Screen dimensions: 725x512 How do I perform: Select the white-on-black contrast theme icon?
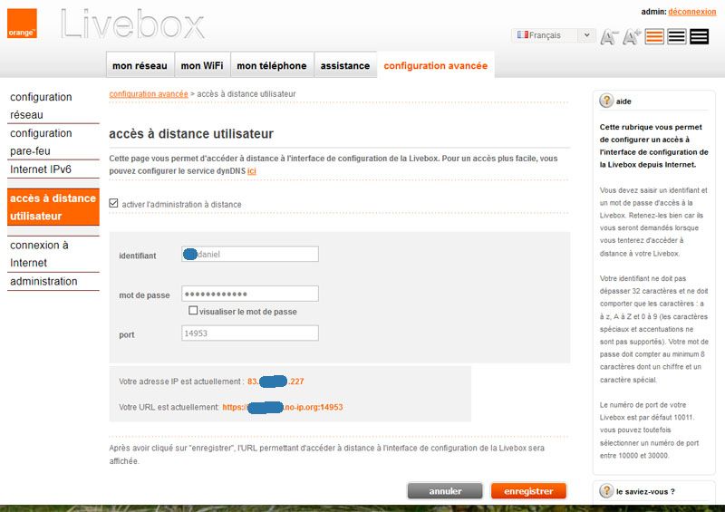(699, 36)
